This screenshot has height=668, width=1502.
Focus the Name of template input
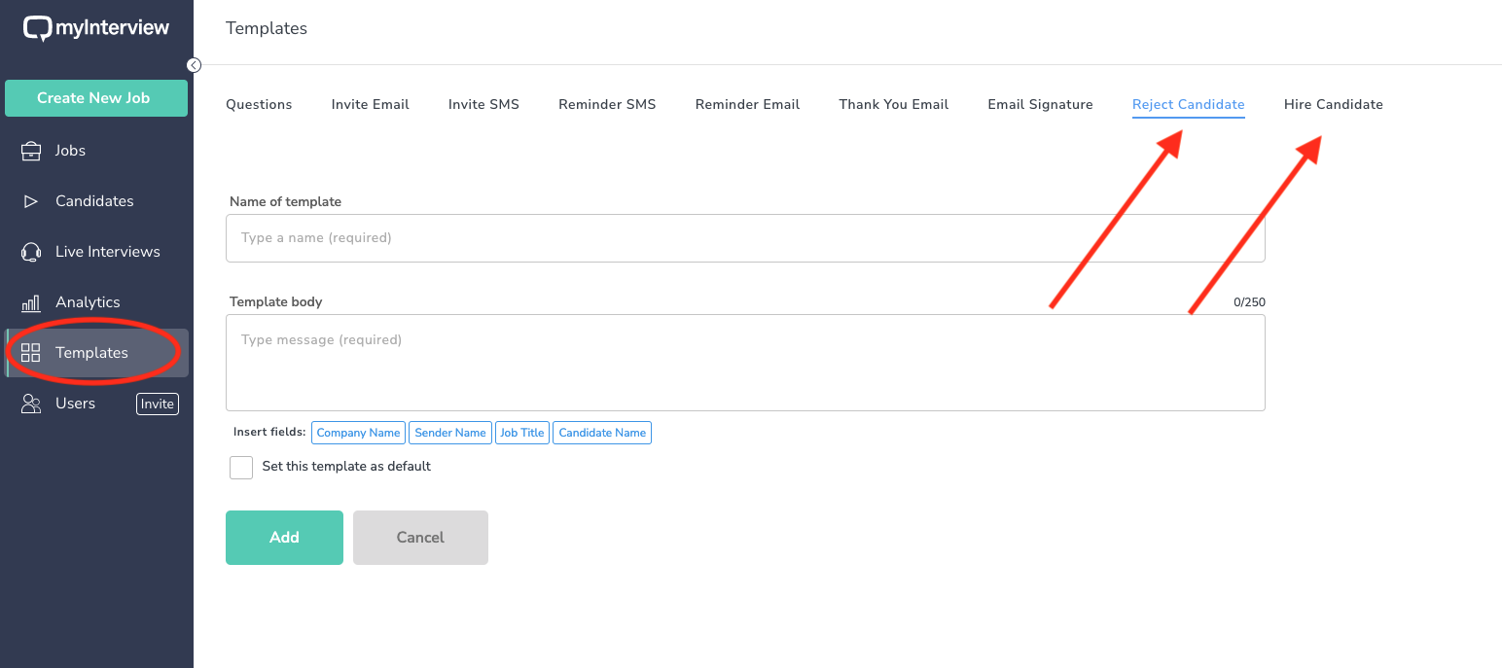[x=745, y=238]
